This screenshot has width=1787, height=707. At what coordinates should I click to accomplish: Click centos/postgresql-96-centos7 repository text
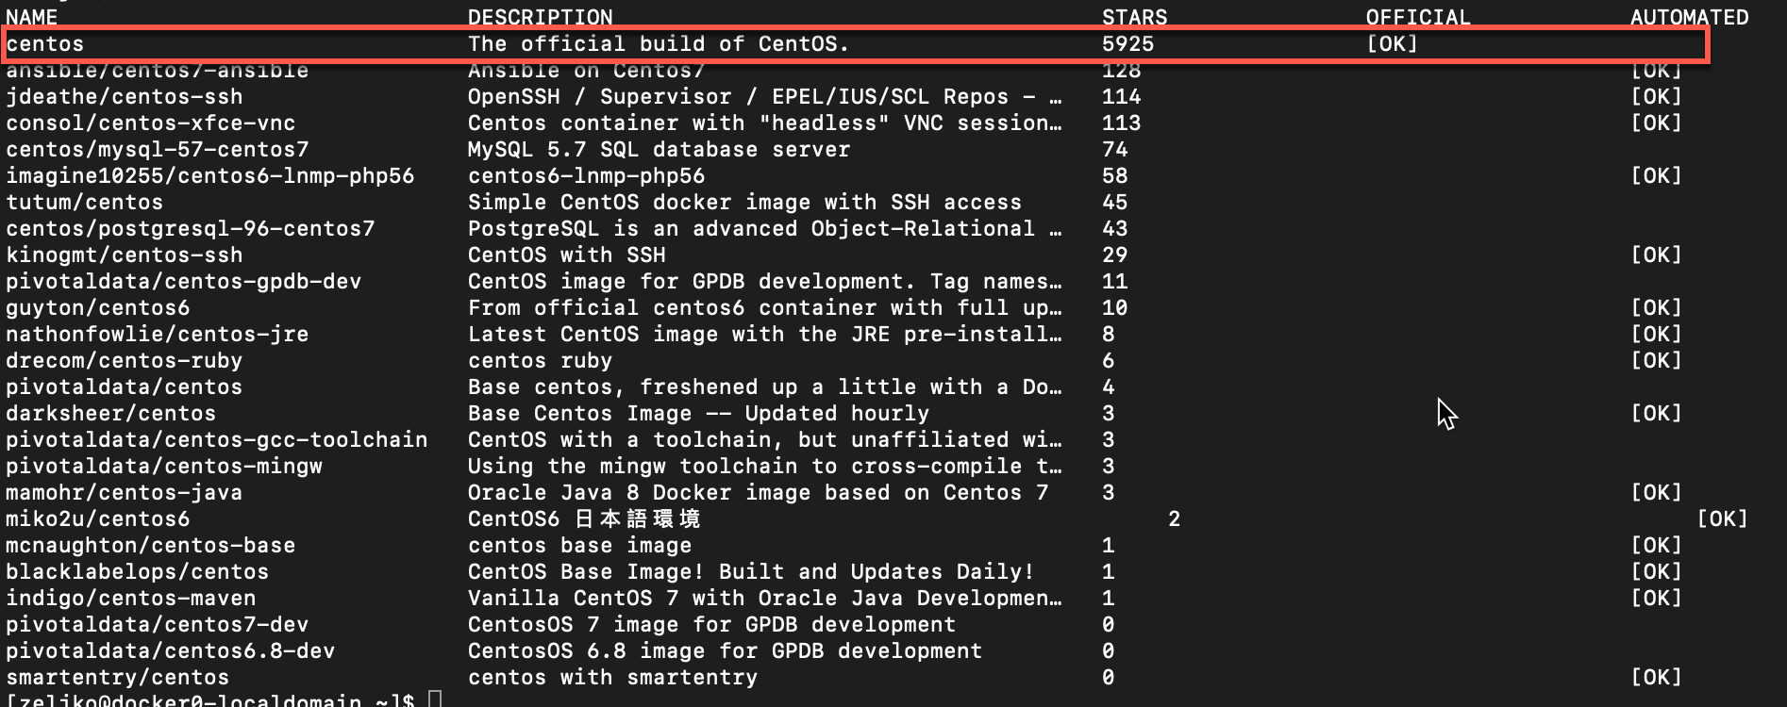click(191, 229)
